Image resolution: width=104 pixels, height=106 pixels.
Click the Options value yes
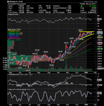(x=70, y=6)
